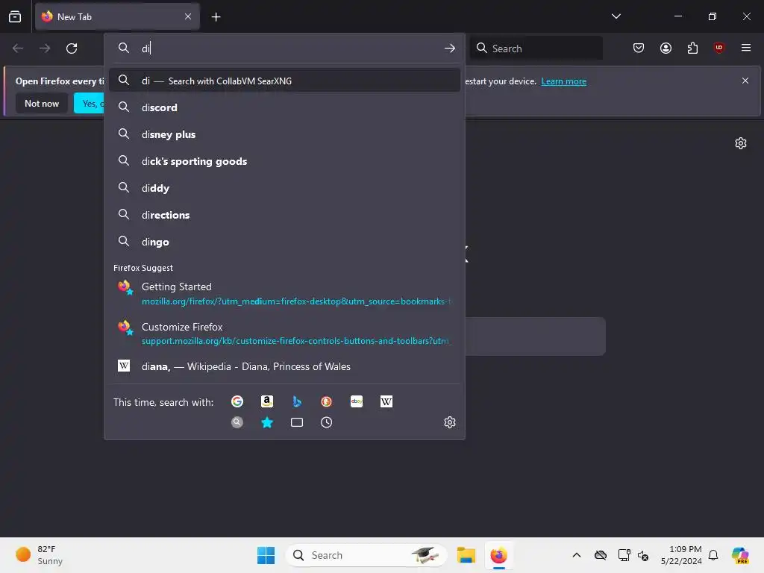The height and width of the screenshot is (573, 764).
Task: Reload the current page
Action: point(72,48)
